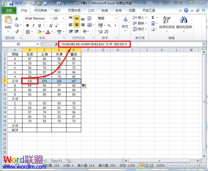Viewport: 208px width, 171px height.
Task: Click the Auto Fill Options icon
Action: tap(84, 86)
